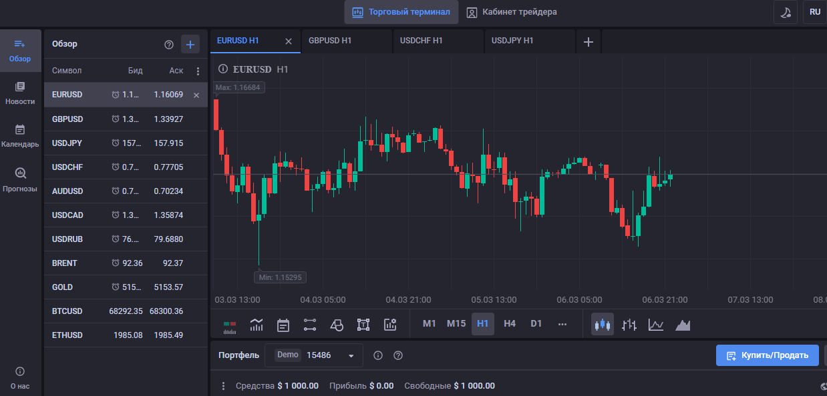The width and height of the screenshot is (827, 396).
Task: Open the News section in sidebar
Action: click(x=20, y=93)
